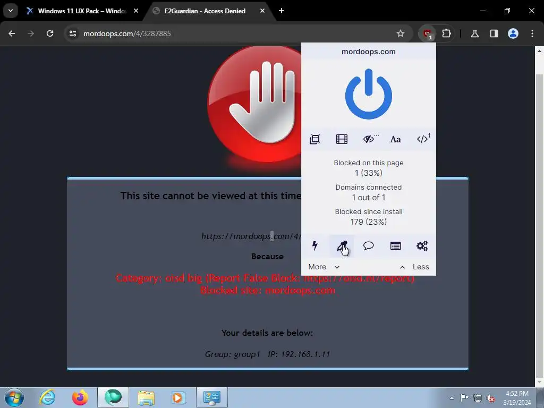The width and height of the screenshot is (544, 408).
Task: Bookmark this page star icon
Action: (401, 33)
